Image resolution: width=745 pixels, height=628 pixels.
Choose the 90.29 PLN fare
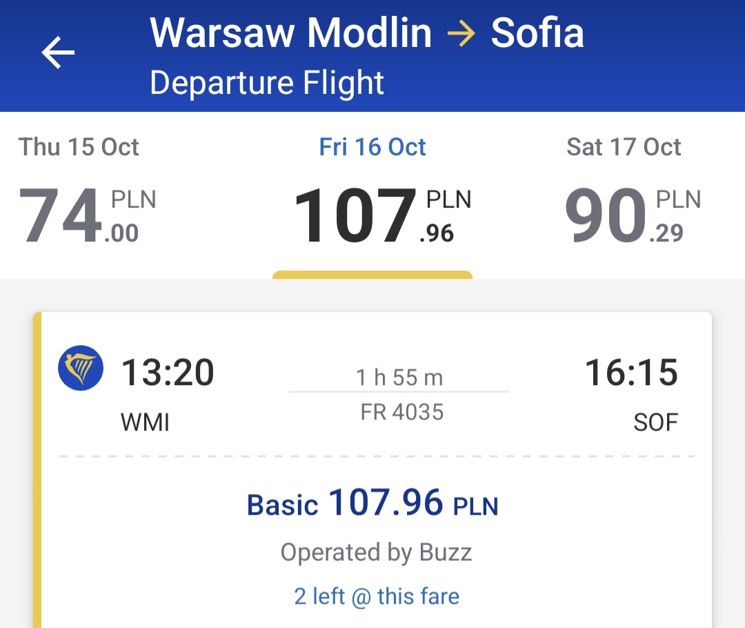tap(633, 215)
